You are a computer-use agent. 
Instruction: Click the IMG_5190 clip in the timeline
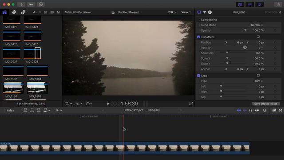pos(125,148)
